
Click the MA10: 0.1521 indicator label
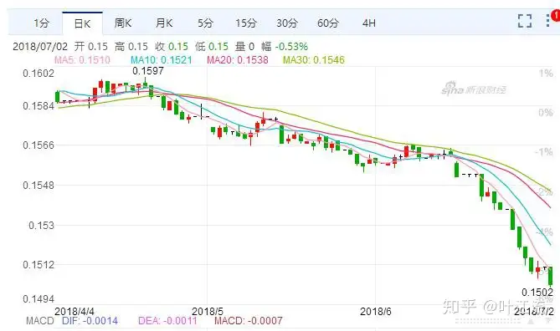(161, 60)
